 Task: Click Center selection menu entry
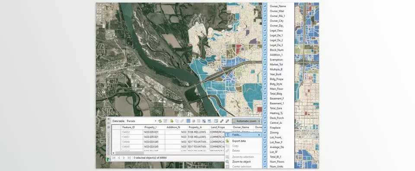[x=242, y=167]
